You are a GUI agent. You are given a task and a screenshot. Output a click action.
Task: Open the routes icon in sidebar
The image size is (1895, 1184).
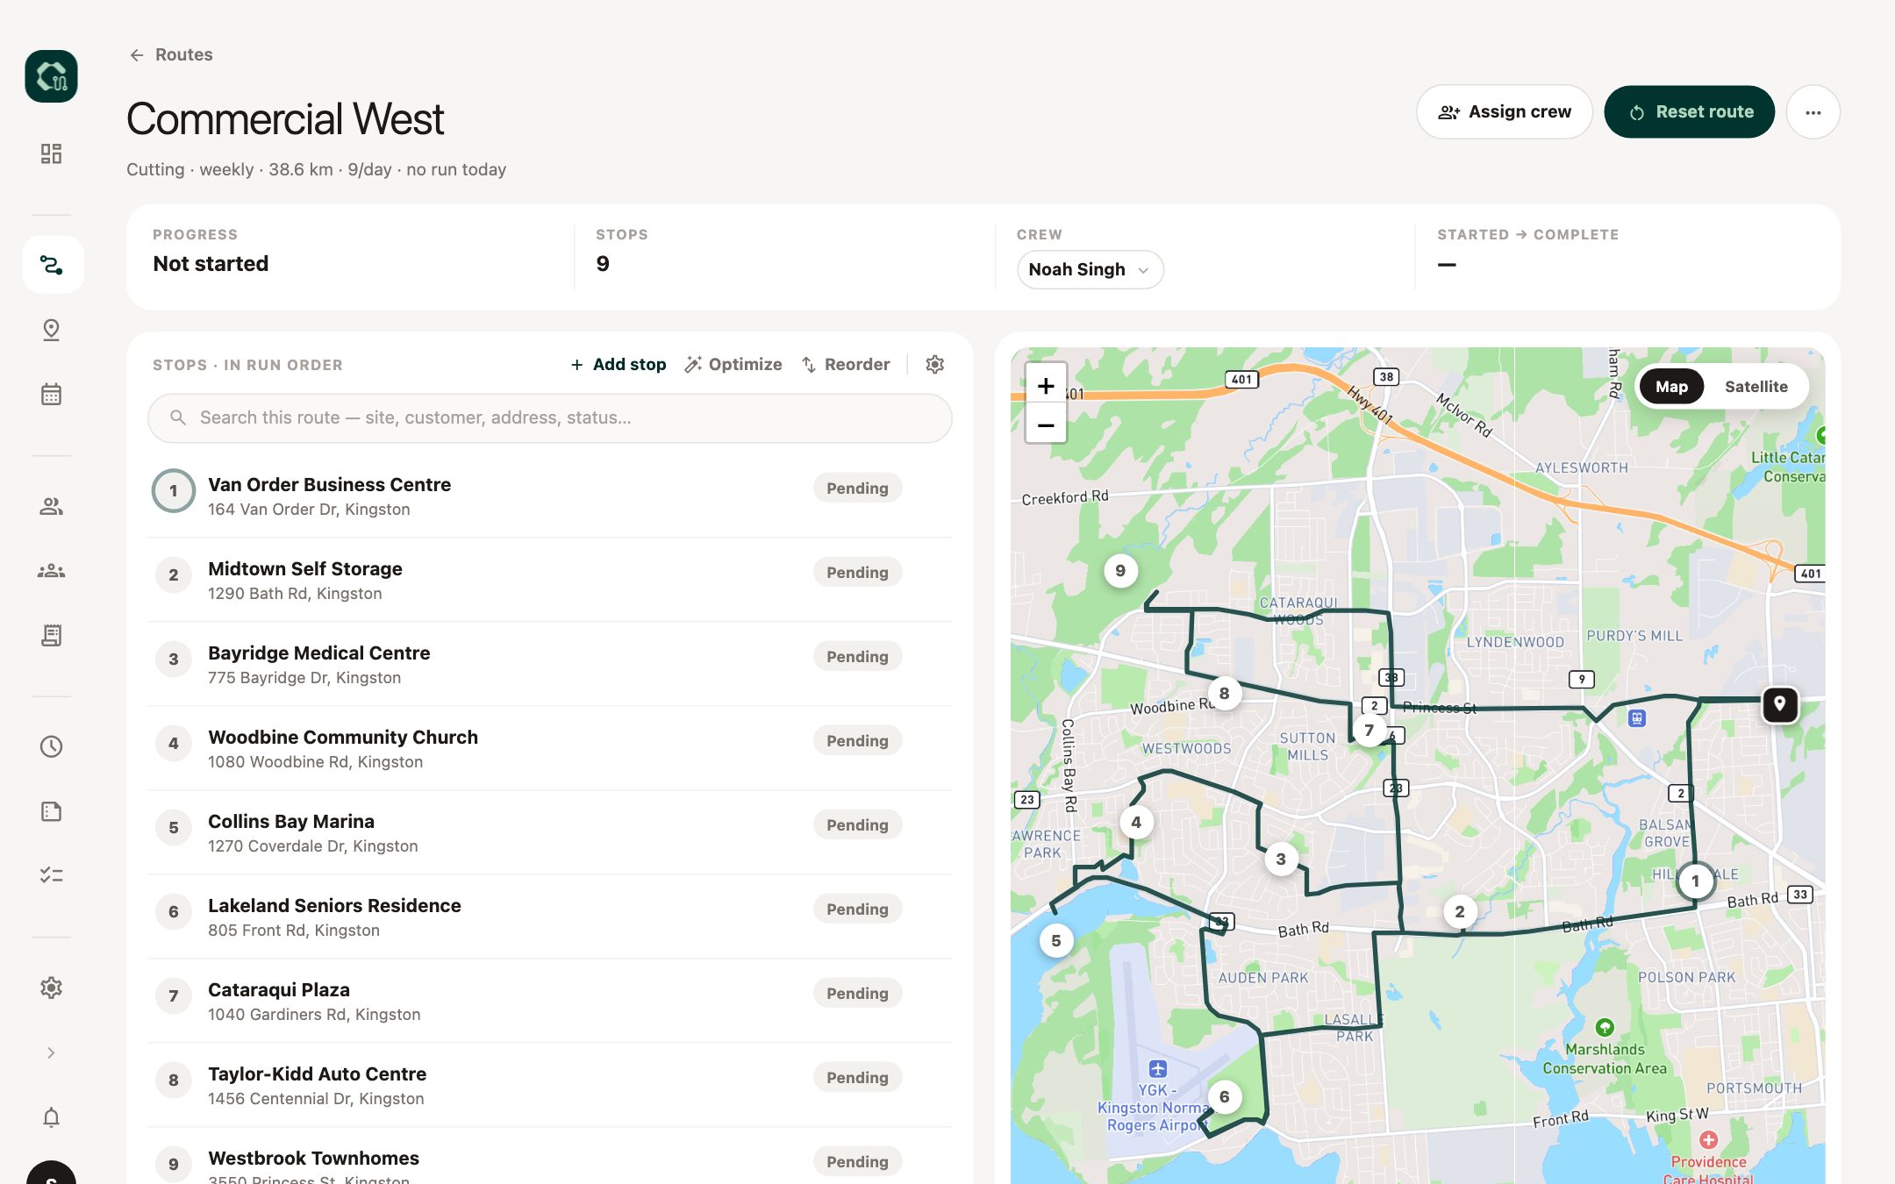tap(52, 264)
